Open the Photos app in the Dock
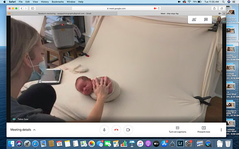 tap(91, 144)
